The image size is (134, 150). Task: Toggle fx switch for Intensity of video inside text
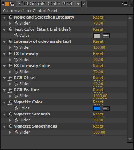[x=10, y=42]
